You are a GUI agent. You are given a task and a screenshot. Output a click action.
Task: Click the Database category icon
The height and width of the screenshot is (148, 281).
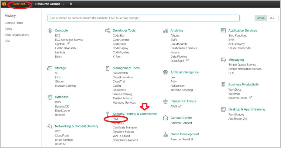[50, 97]
